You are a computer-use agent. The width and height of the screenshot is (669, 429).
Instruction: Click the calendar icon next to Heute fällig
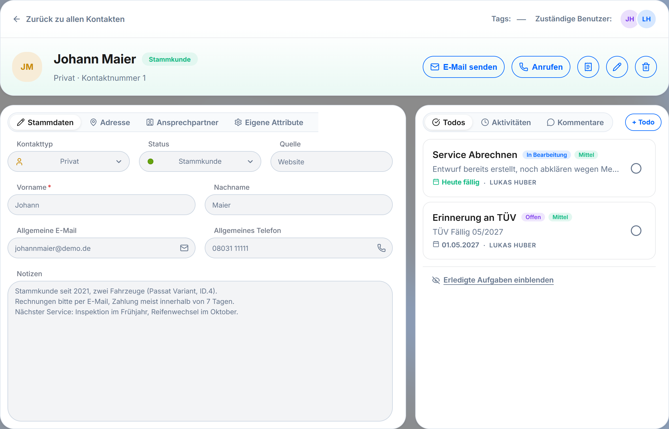[436, 182]
